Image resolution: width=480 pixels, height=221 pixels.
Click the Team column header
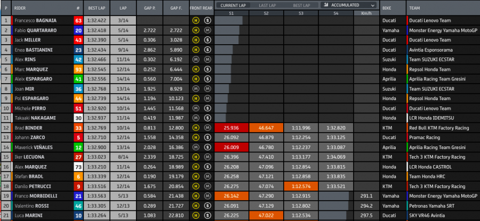415,9
